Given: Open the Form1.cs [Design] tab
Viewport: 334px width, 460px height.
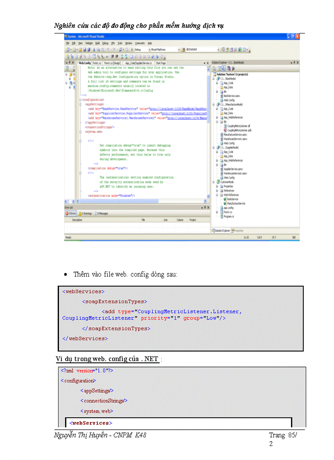Looking at the screenshot, I should click(112, 63).
